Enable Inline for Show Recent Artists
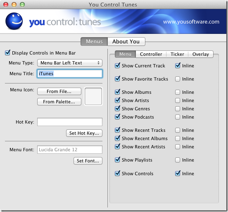 [178, 147]
